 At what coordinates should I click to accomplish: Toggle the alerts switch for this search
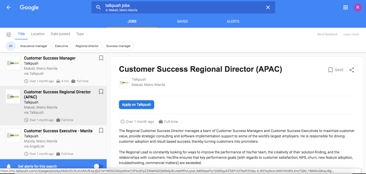click(x=99, y=166)
